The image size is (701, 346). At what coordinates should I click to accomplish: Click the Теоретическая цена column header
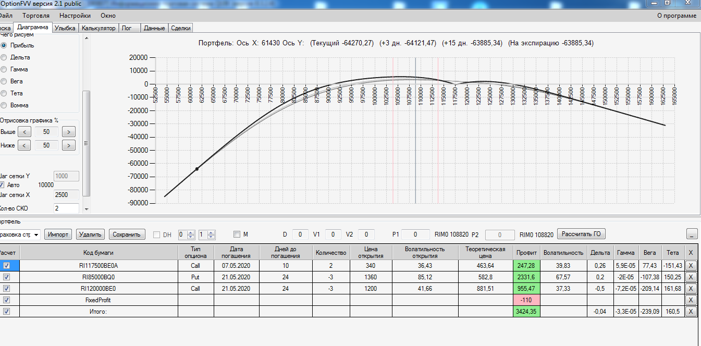pyautogui.click(x=486, y=253)
